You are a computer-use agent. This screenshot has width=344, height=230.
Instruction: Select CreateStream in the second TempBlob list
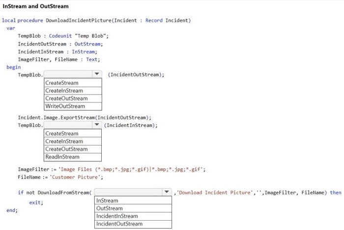coord(61,133)
